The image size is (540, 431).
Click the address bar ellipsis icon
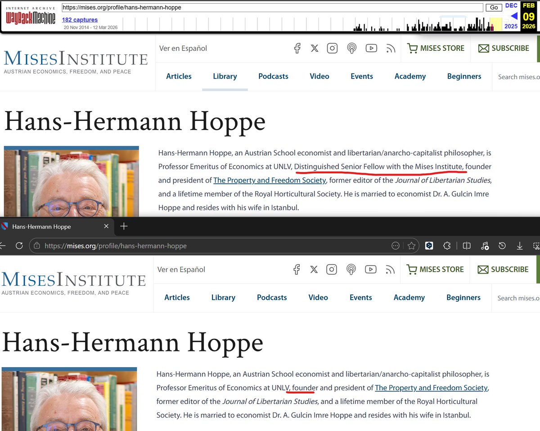pos(396,246)
